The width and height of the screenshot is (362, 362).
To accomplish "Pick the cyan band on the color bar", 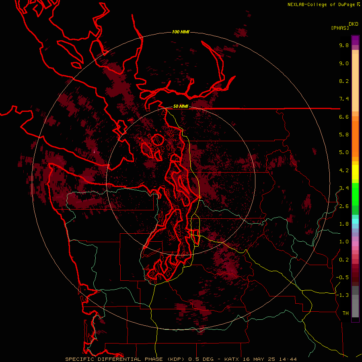I will click(355, 221).
